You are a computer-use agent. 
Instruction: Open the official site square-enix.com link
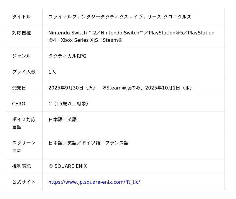[x=94, y=182]
